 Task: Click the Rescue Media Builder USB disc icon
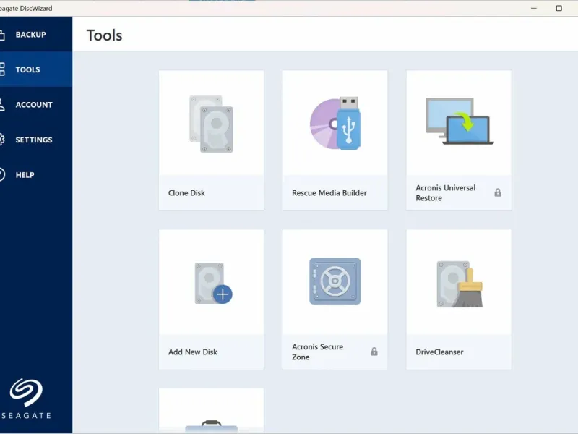point(335,123)
